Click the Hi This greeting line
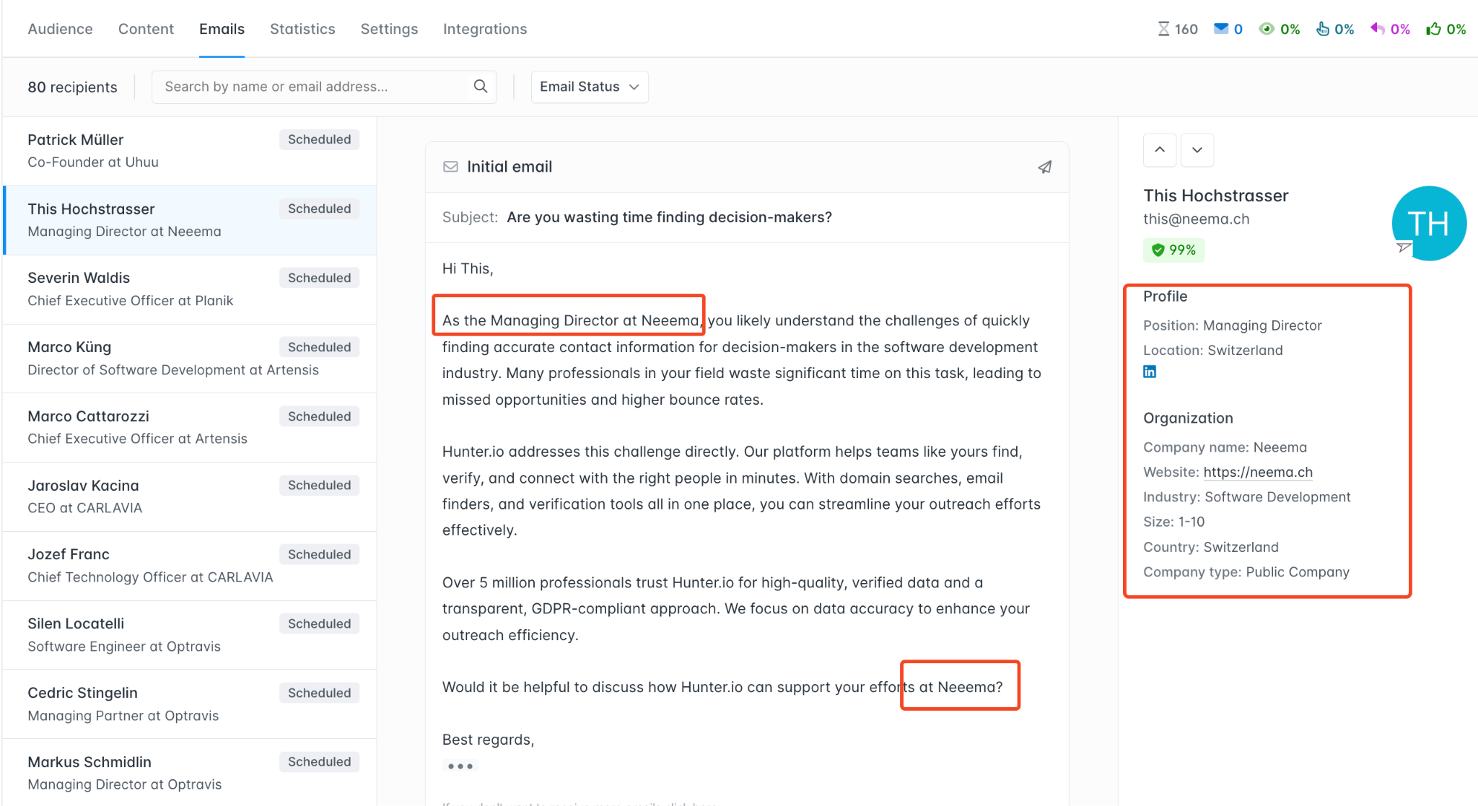The image size is (1478, 806). pos(468,268)
